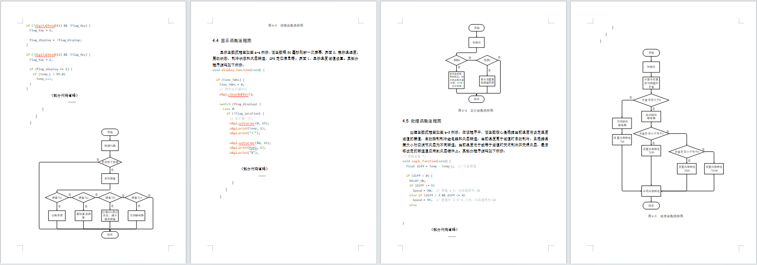
Task: Click the "开始" terminator on the fourth page
Action: (x=651, y=53)
